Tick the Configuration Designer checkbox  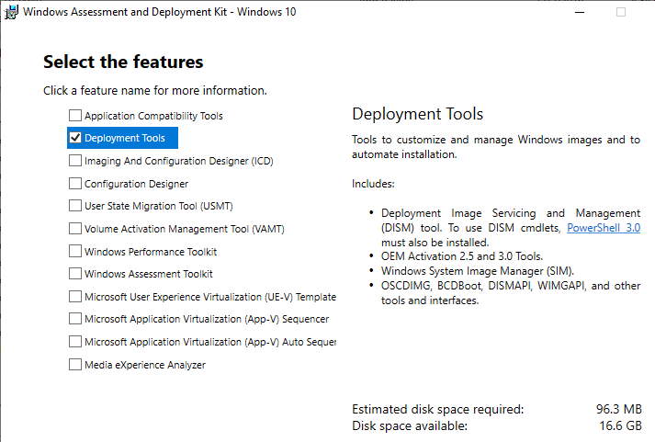(75, 184)
